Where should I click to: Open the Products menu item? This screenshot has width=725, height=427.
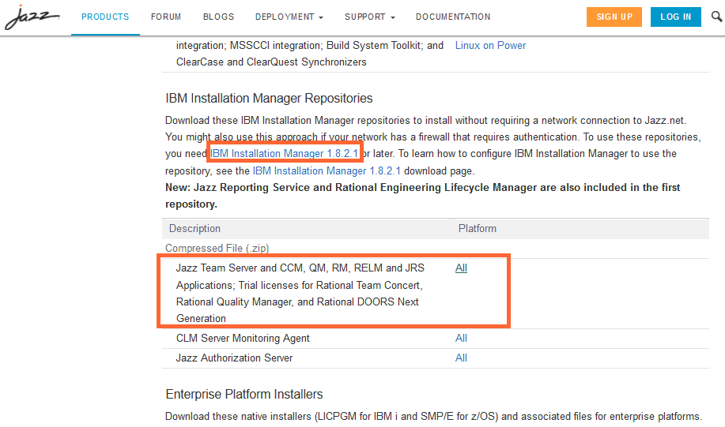[x=105, y=17]
